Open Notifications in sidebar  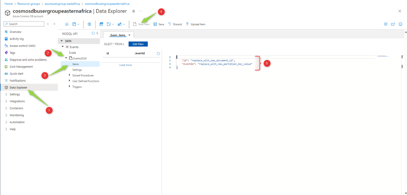click(x=18, y=81)
